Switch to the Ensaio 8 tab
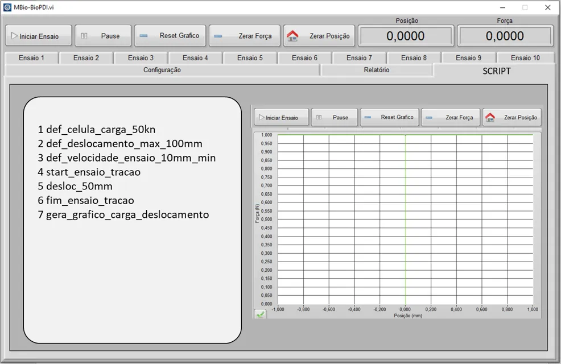The width and height of the screenshot is (561, 364). pyautogui.click(x=414, y=57)
